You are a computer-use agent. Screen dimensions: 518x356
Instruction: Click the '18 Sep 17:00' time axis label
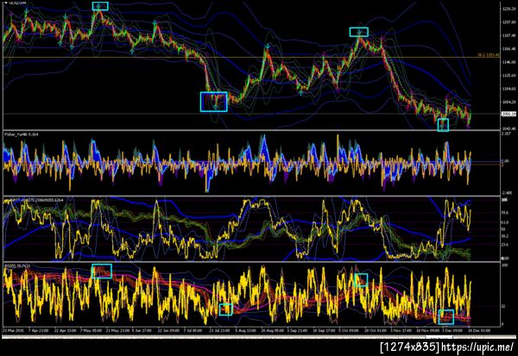click(324, 330)
